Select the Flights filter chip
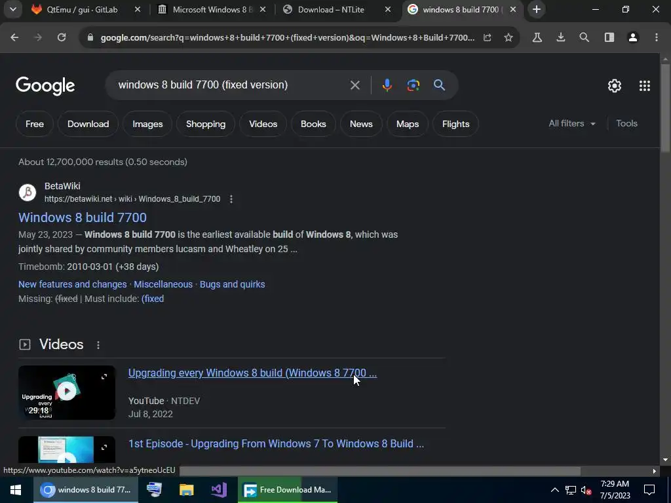The image size is (671, 503). pos(456,124)
